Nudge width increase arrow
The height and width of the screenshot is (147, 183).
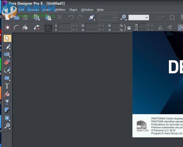(x=103, y=25)
